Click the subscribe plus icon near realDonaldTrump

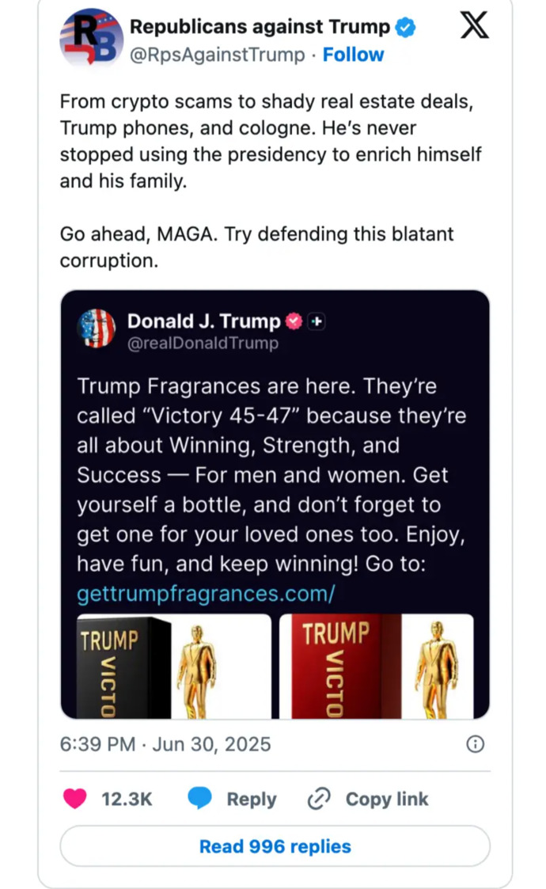(317, 321)
